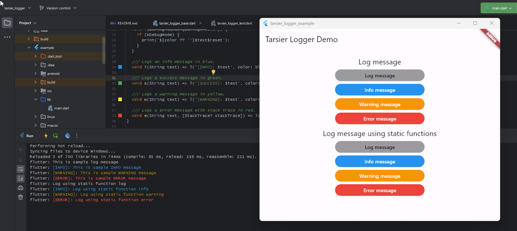Open the Project view selector dropdown
The image size is (517, 231).
pyautogui.click(x=28, y=23)
